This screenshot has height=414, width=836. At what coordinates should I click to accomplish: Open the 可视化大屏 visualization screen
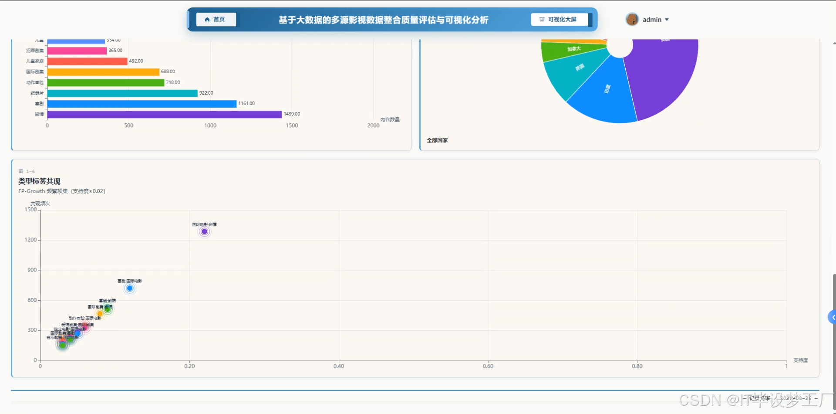pos(559,20)
